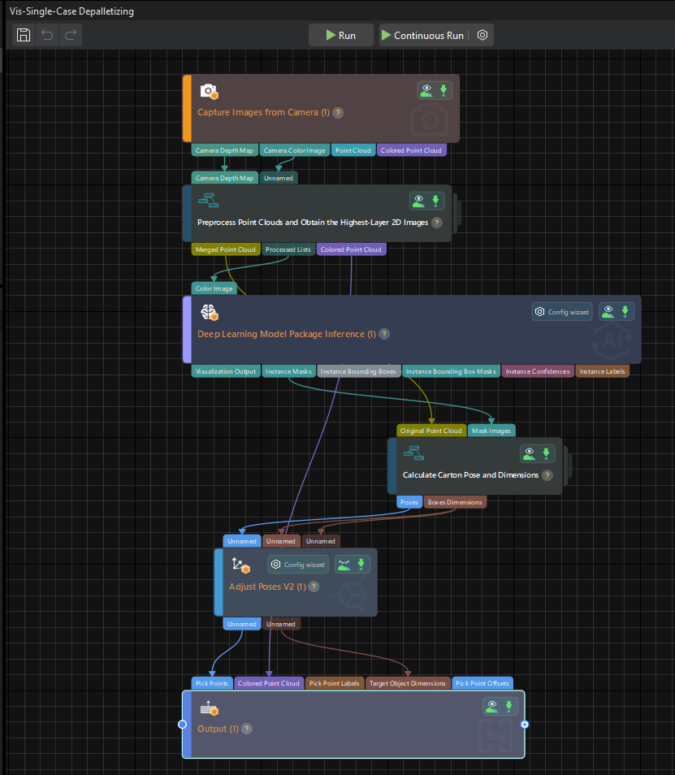Click green run-step arrow on Capture Images
Screen dimensions: 675x775
click(444, 90)
